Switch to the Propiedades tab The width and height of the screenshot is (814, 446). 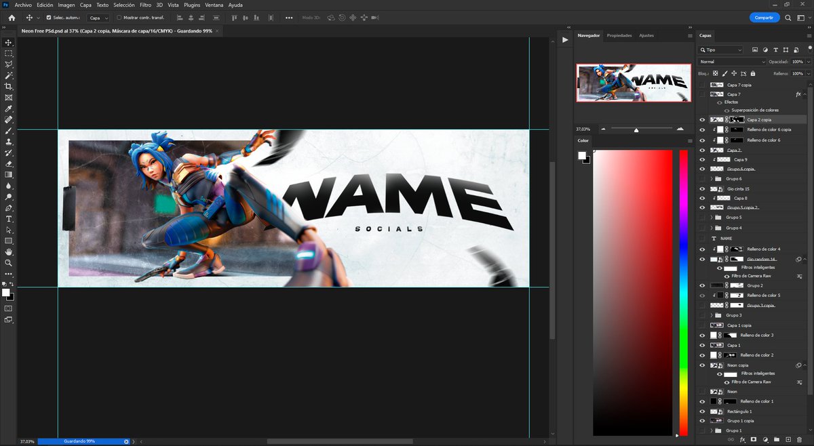click(x=619, y=35)
